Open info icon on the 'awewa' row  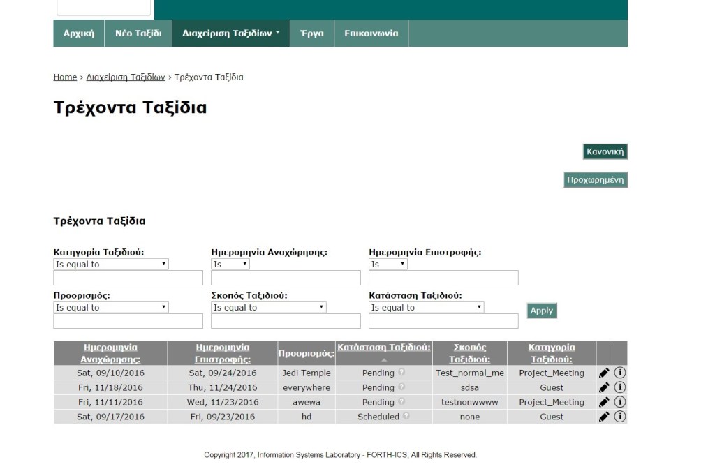point(619,402)
